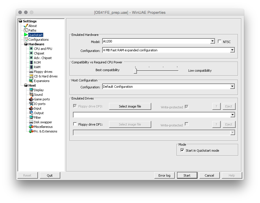Image resolution: width=260 pixels, height=203 pixels.
Task: Click the About checkmark icon
Action: [26, 26]
